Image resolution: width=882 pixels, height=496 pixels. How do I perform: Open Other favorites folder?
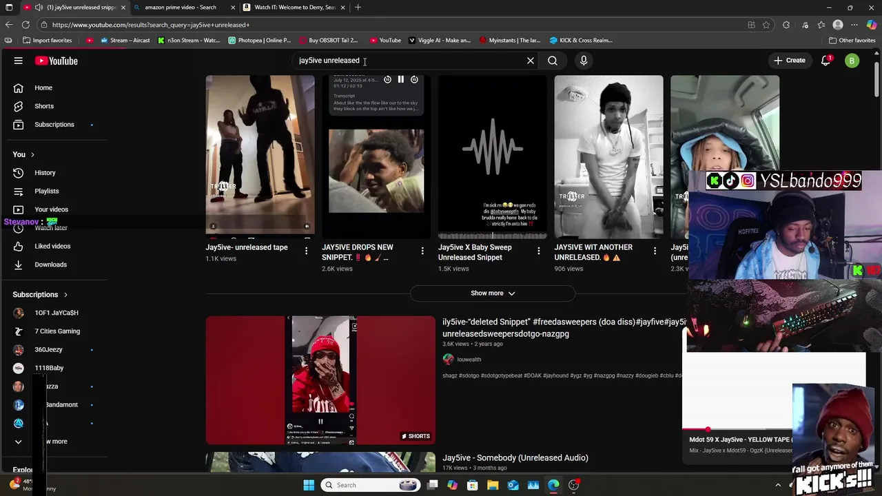[852, 41]
